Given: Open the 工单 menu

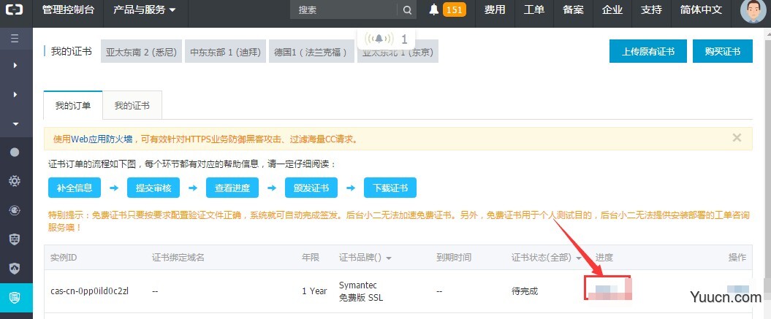Looking at the screenshot, I should (x=534, y=9).
